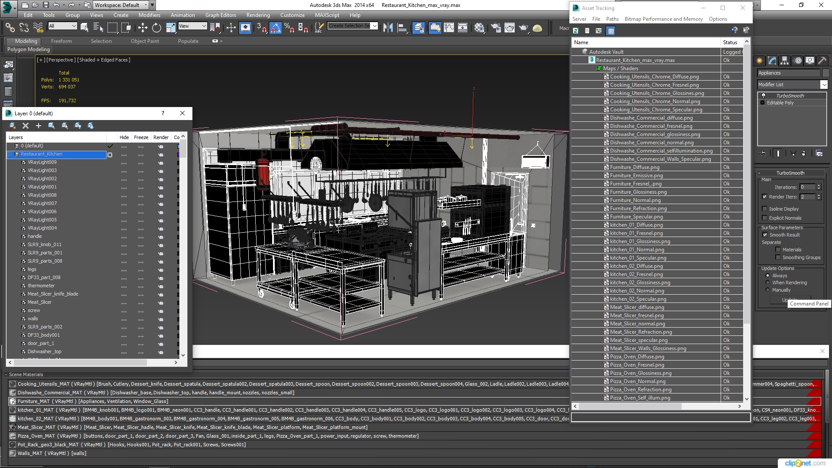
Task: Open Paths menu in Asset Tracking
Action: pos(612,19)
